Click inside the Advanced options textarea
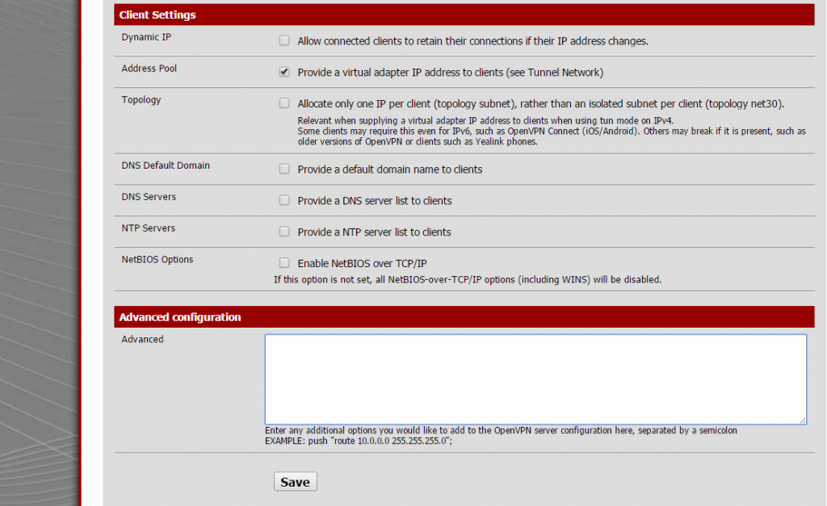The image size is (827, 506). click(x=535, y=379)
